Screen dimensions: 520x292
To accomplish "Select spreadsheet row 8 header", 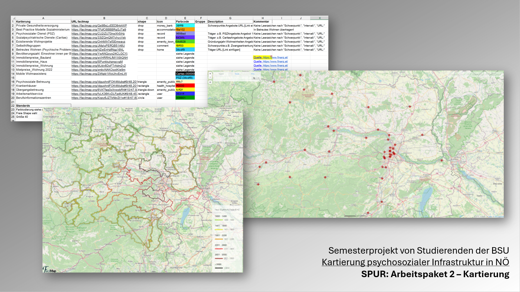I will 13,50.
